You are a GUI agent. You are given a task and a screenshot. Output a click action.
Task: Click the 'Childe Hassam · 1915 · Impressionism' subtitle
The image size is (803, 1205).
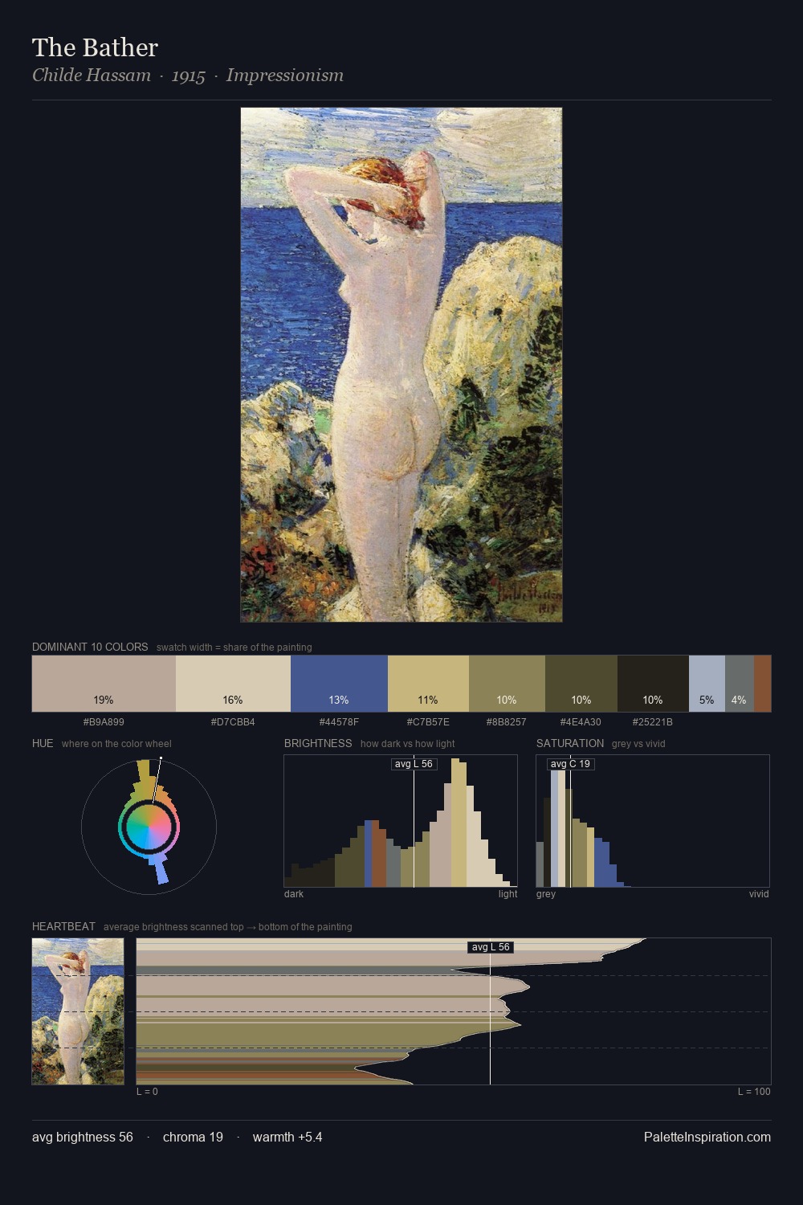click(188, 76)
